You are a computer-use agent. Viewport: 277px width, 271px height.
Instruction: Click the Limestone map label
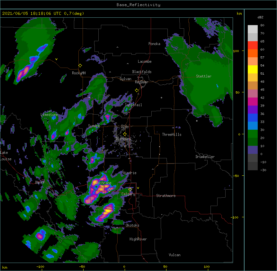point(49,115)
